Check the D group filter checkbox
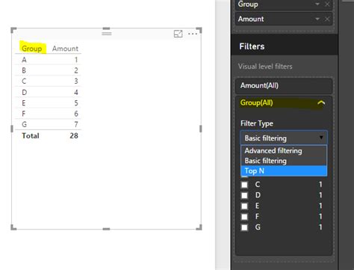The image size is (354, 270). pos(244,195)
